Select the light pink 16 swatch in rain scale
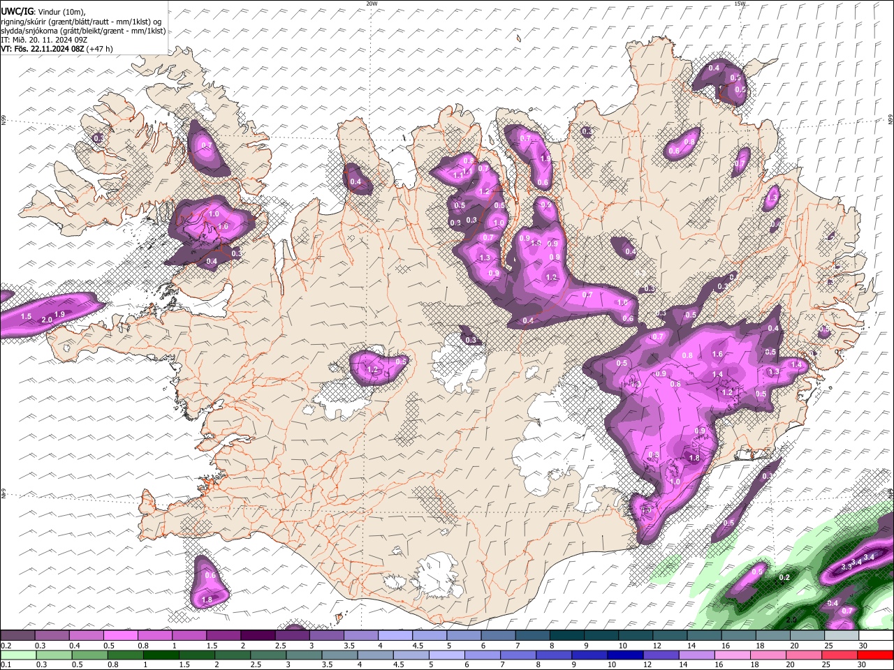 [733, 655]
